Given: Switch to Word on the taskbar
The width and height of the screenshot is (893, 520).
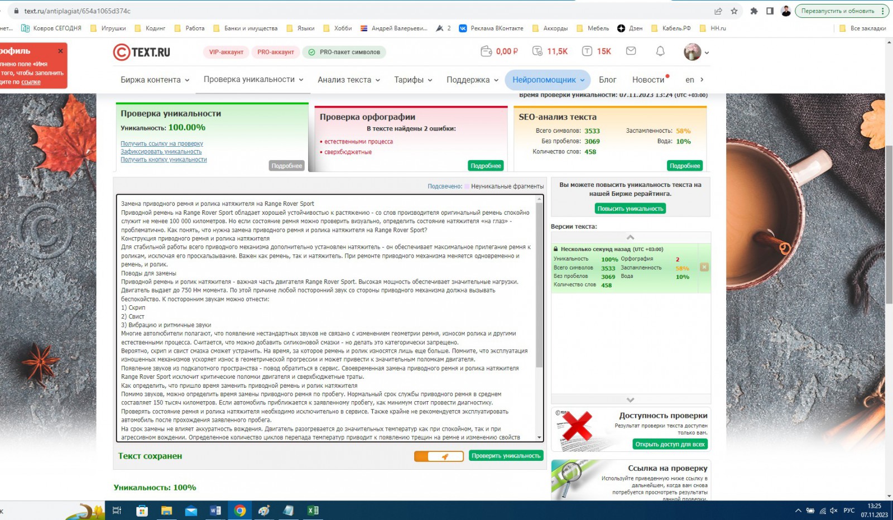Looking at the screenshot, I should [x=215, y=511].
